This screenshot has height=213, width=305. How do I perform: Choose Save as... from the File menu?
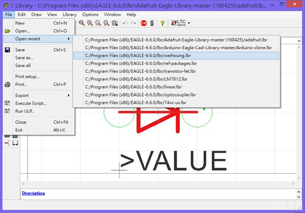(39, 58)
